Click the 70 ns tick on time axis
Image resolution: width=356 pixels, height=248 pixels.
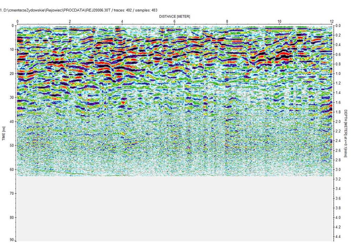tap(11, 193)
